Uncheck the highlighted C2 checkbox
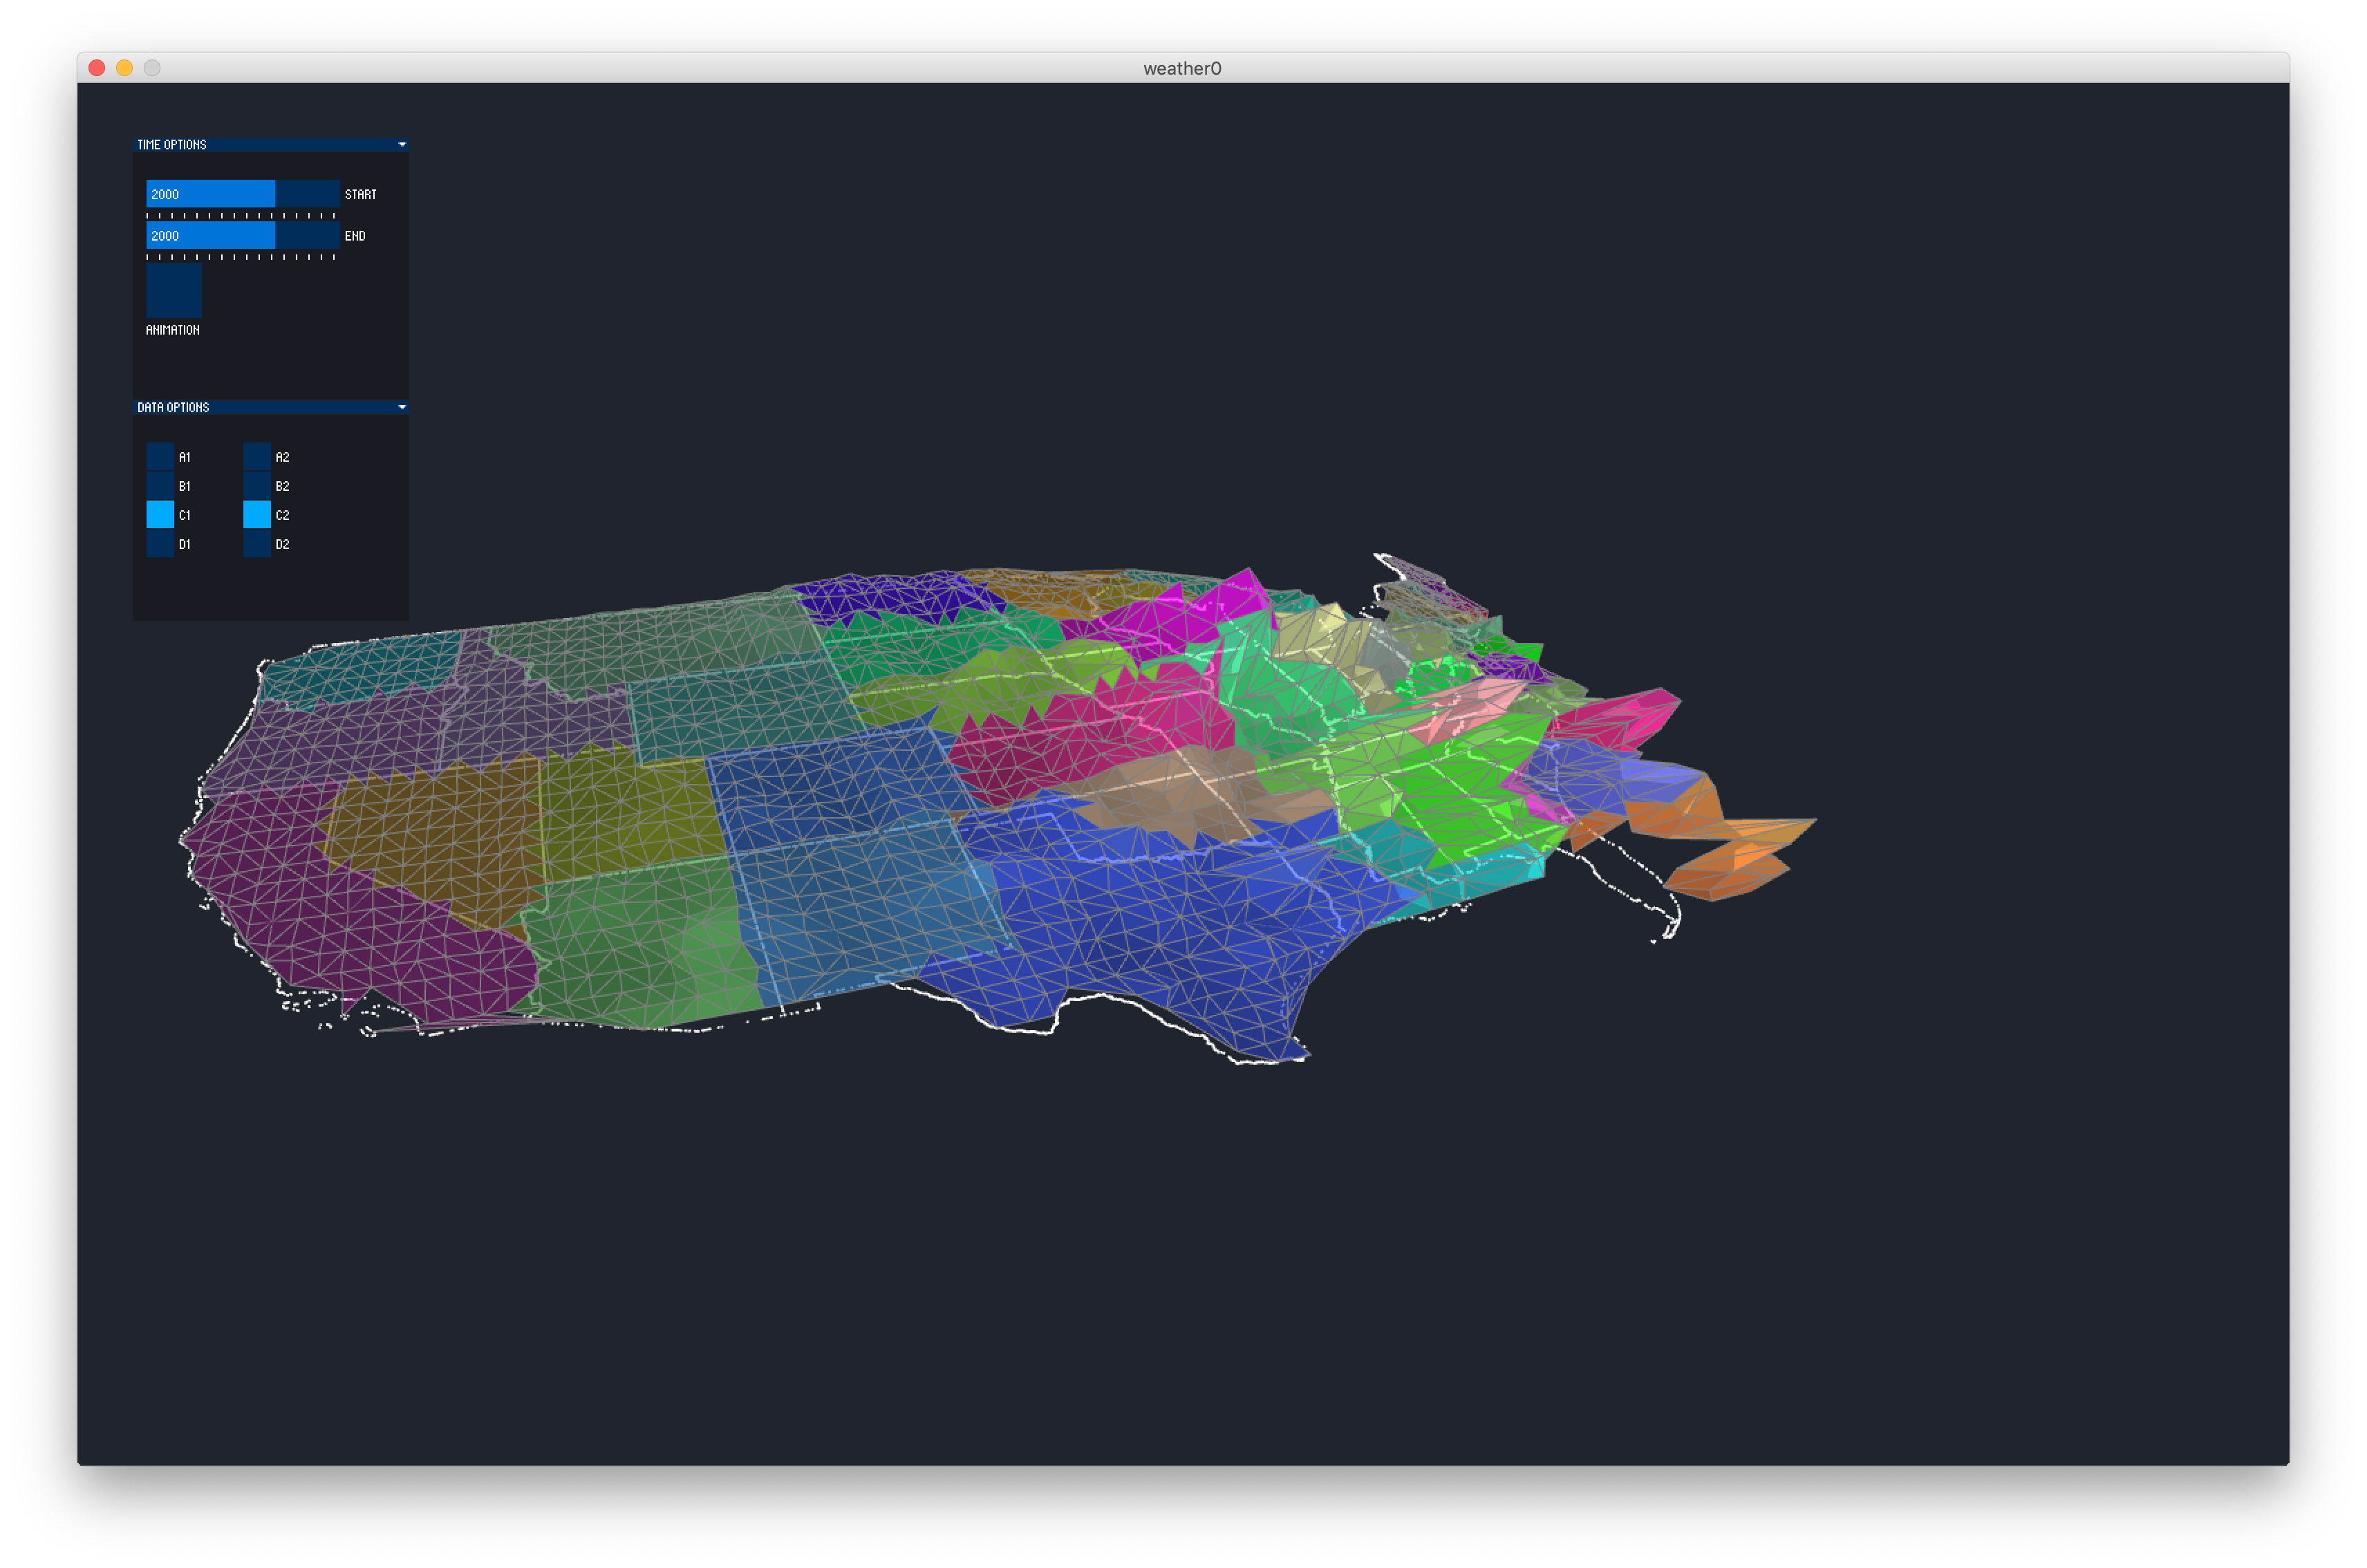This screenshot has width=2367, height=1568. 257,515
